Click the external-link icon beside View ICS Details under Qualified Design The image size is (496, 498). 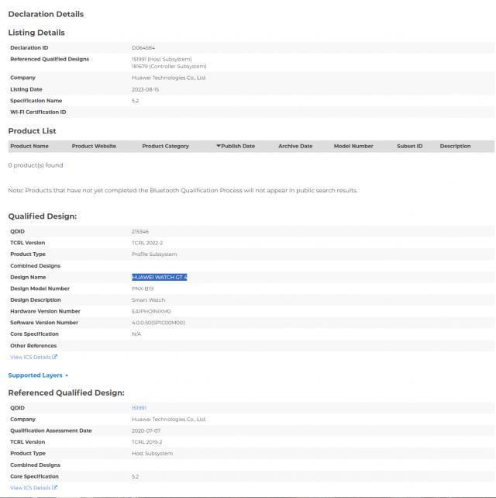coord(55,357)
